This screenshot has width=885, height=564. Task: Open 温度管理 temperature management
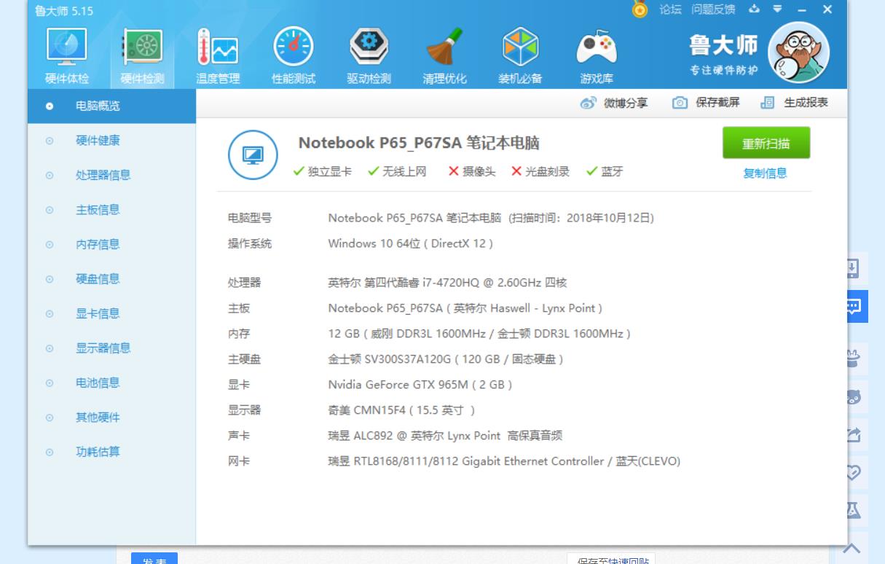point(218,57)
